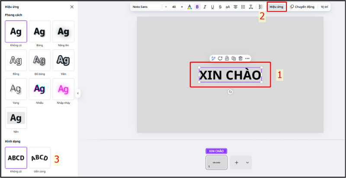Open the text color picker
The image size is (346, 178).
click(x=190, y=7)
